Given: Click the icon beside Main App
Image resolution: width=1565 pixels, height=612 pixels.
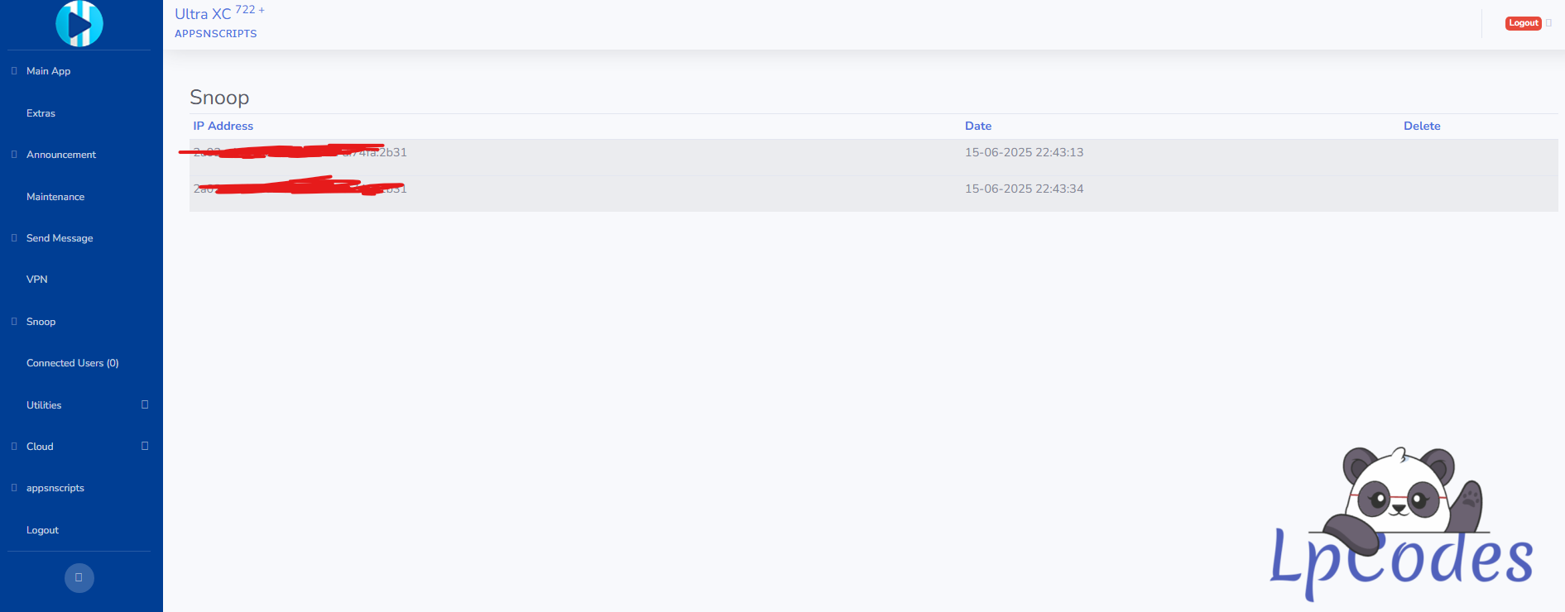Looking at the screenshot, I should 14,71.
